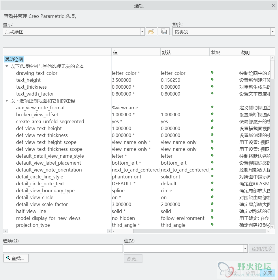This screenshot has width=278, height=280.
Task: Select the detail_view_boundary_type option
Action: click(x=45, y=191)
